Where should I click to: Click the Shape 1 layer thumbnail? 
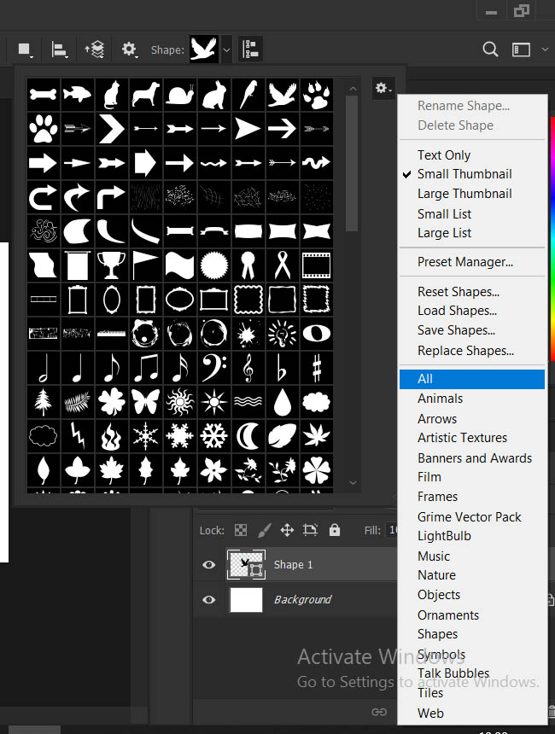[x=246, y=564]
